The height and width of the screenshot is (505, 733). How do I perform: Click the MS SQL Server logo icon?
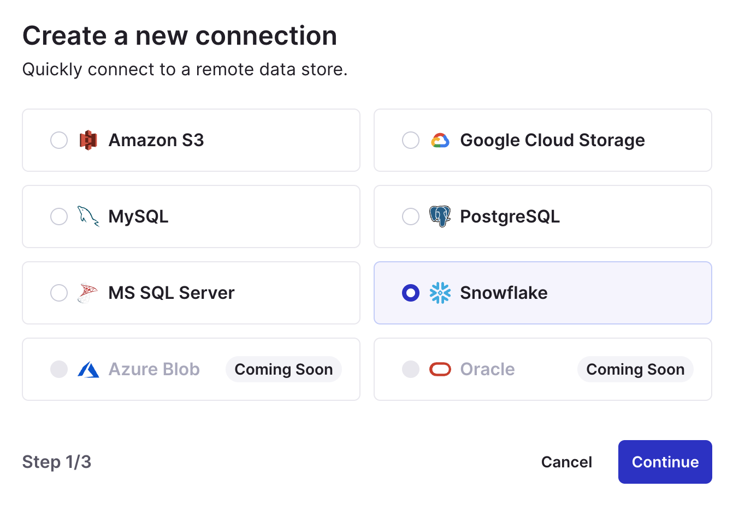87,293
